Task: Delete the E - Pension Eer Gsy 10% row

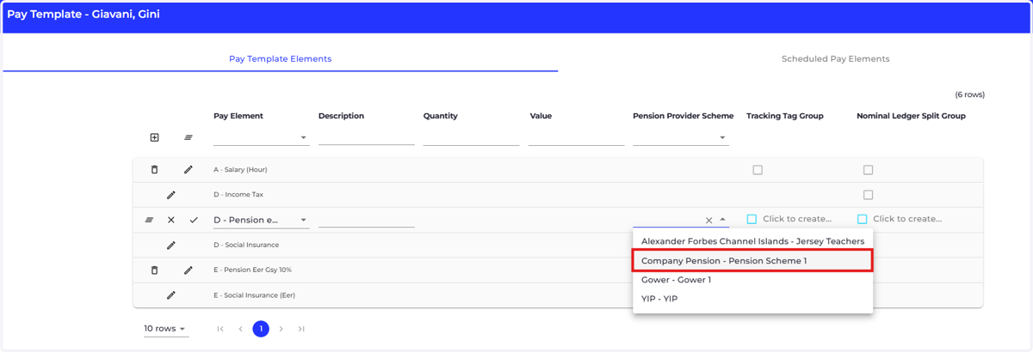Action: coord(155,270)
